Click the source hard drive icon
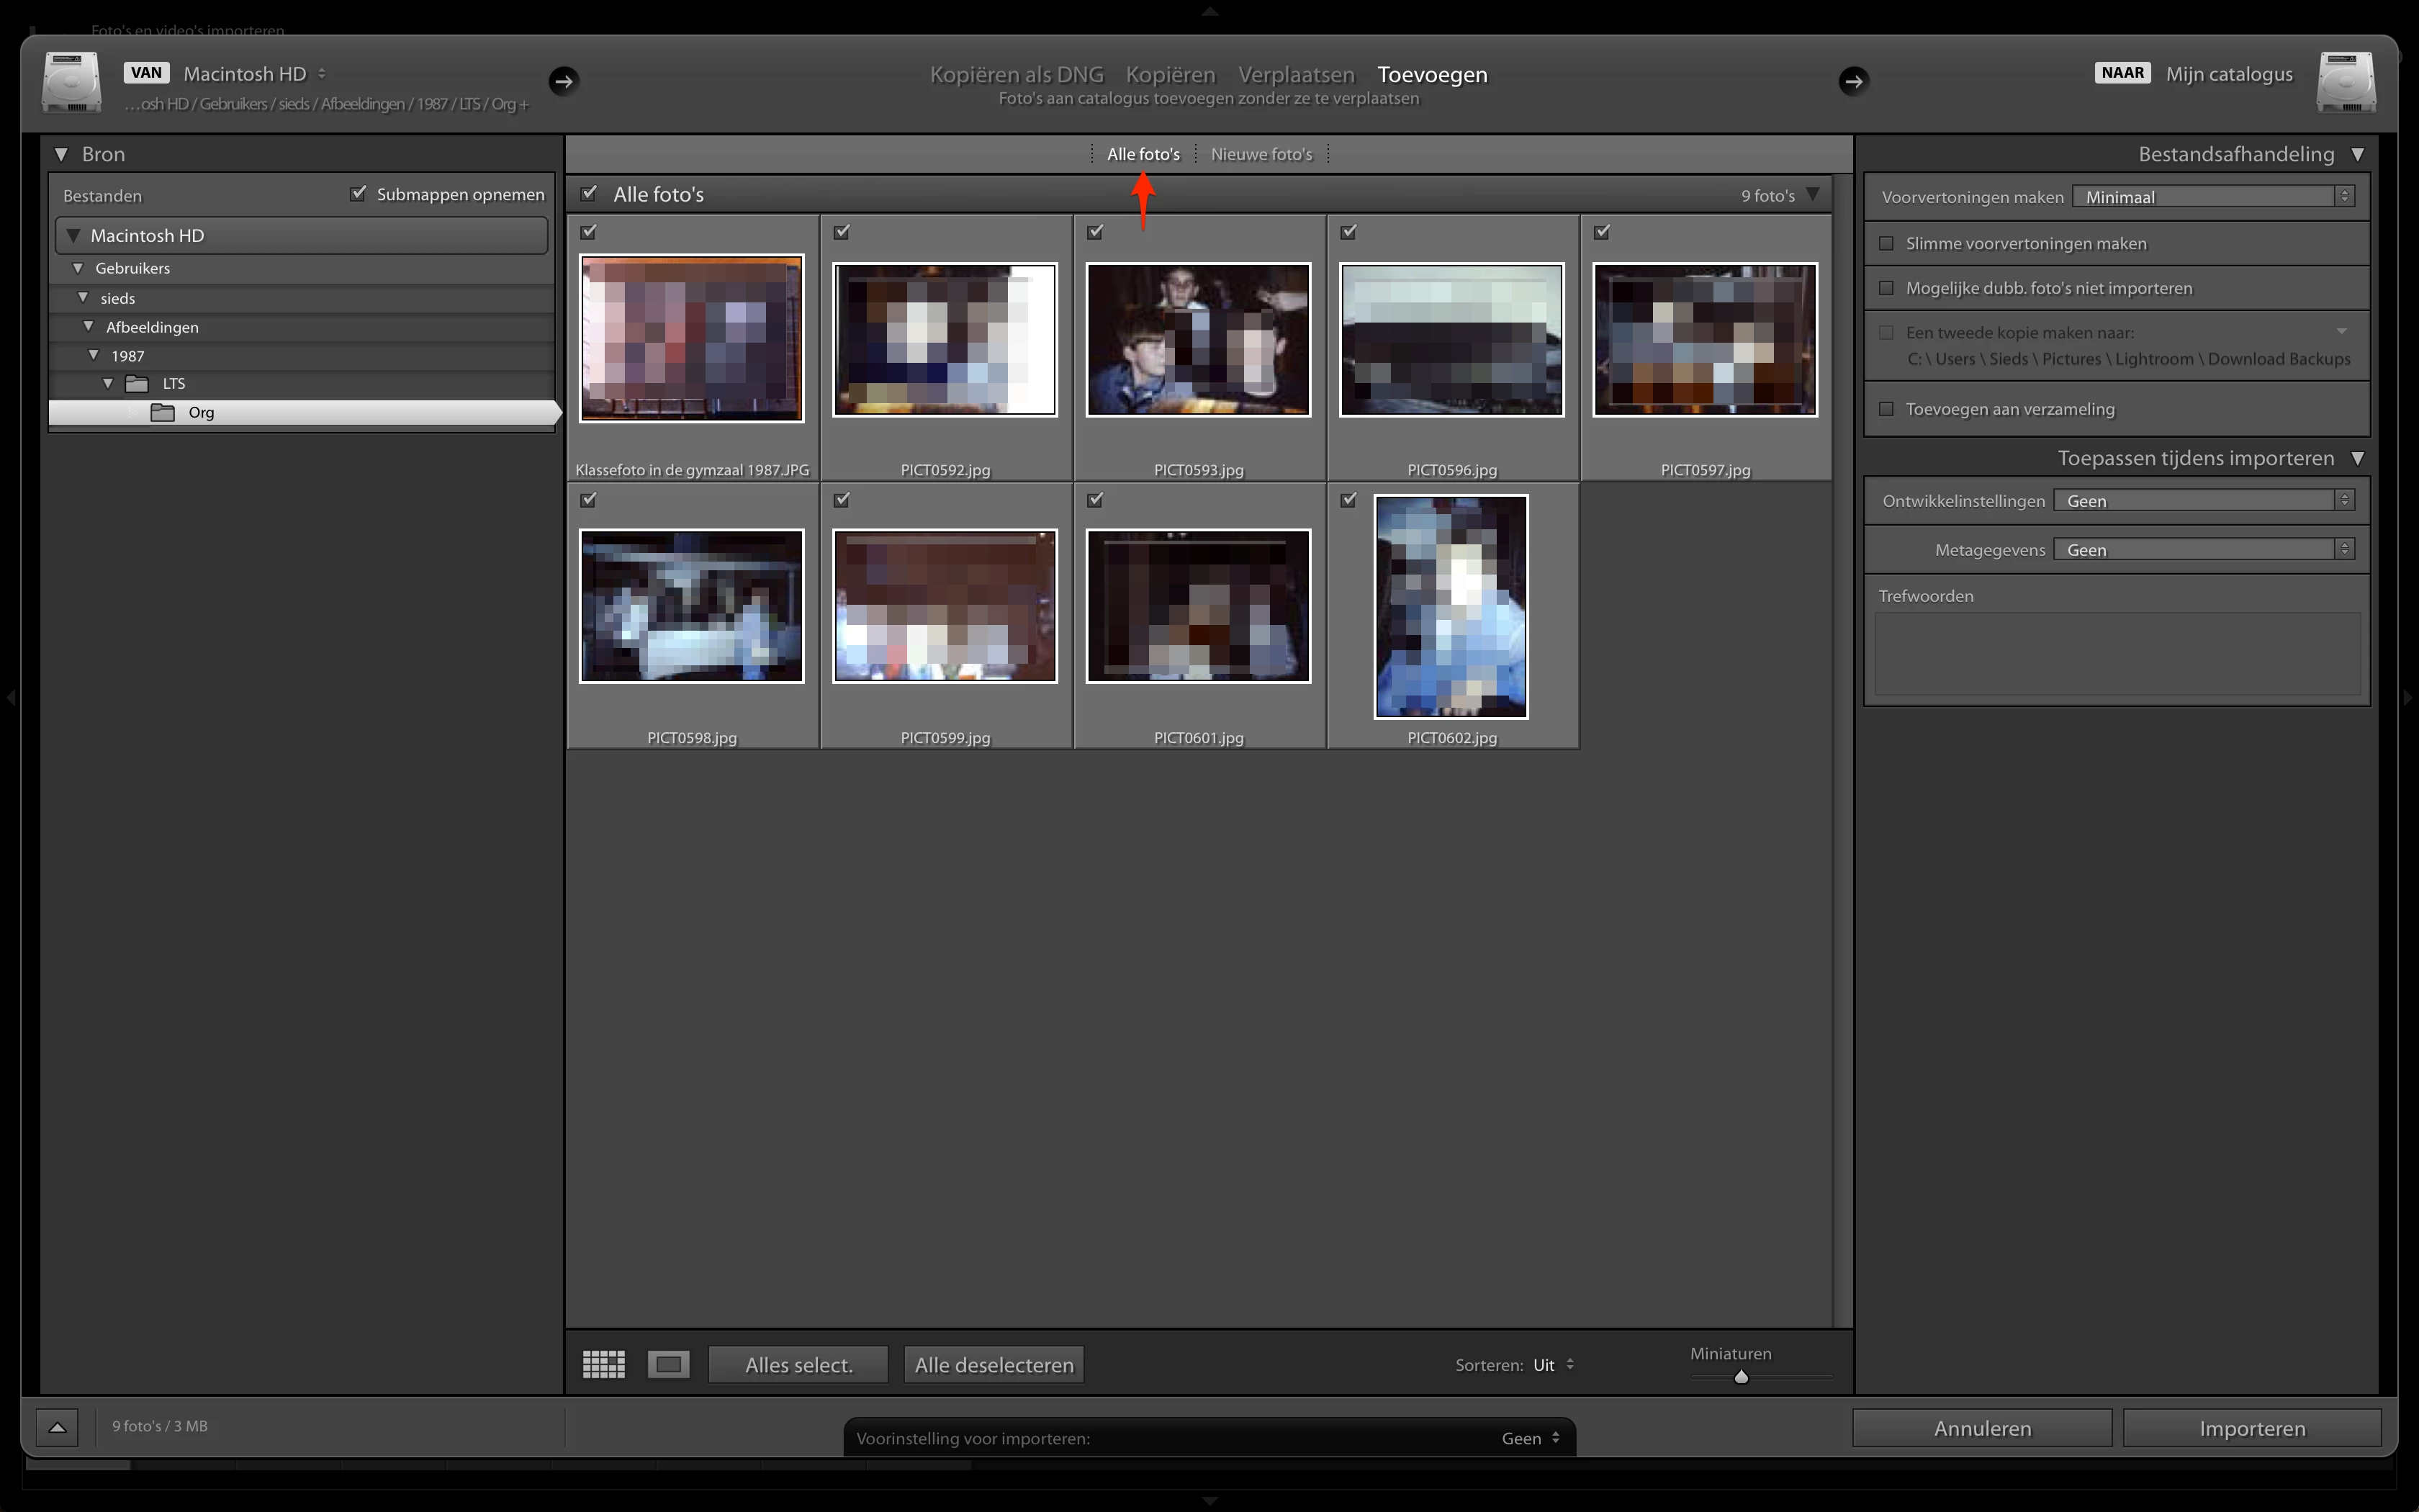Viewport: 2419px width, 1512px height. (x=71, y=83)
